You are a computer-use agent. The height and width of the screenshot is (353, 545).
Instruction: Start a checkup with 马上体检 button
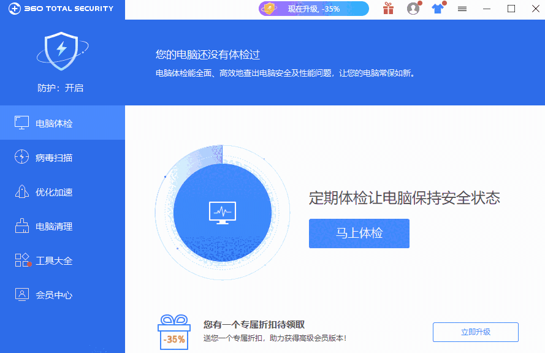click(x=359, y=233)
